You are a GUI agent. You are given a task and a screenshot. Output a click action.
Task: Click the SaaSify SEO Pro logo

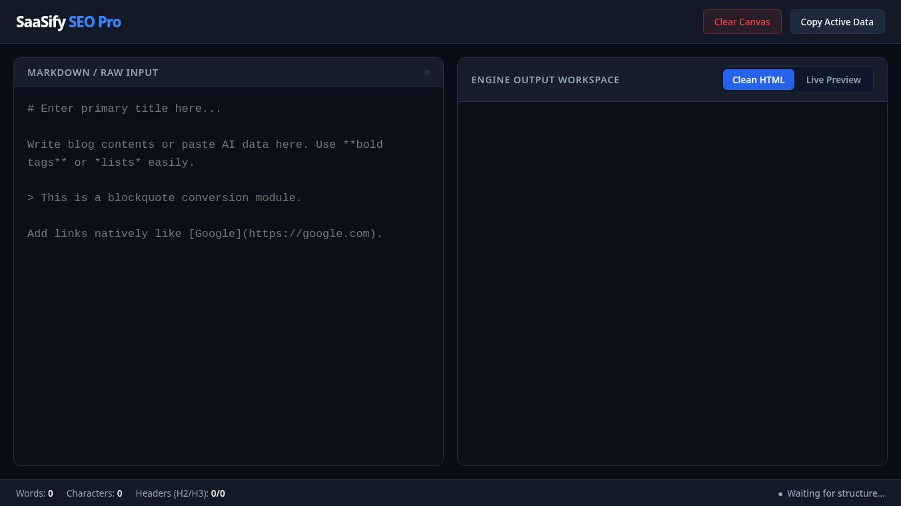point(69,22)
